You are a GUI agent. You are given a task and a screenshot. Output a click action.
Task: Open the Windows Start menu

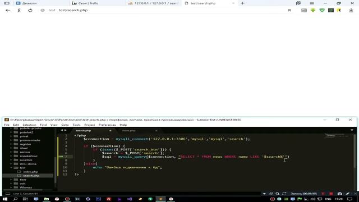5,199
